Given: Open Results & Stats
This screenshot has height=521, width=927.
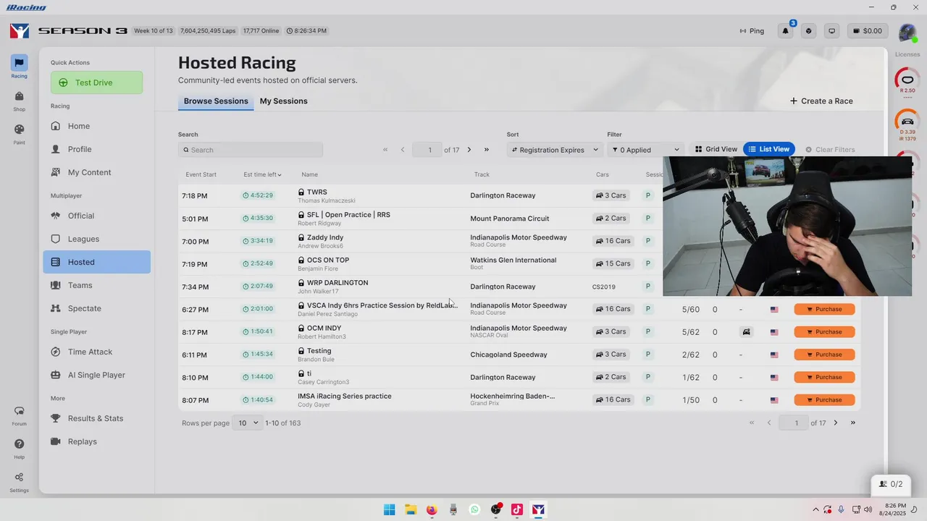Looking at the screenshot, I should click(x=97, y=418).
